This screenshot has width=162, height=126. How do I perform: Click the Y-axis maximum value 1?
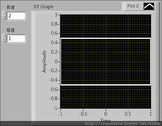[56, 15]
